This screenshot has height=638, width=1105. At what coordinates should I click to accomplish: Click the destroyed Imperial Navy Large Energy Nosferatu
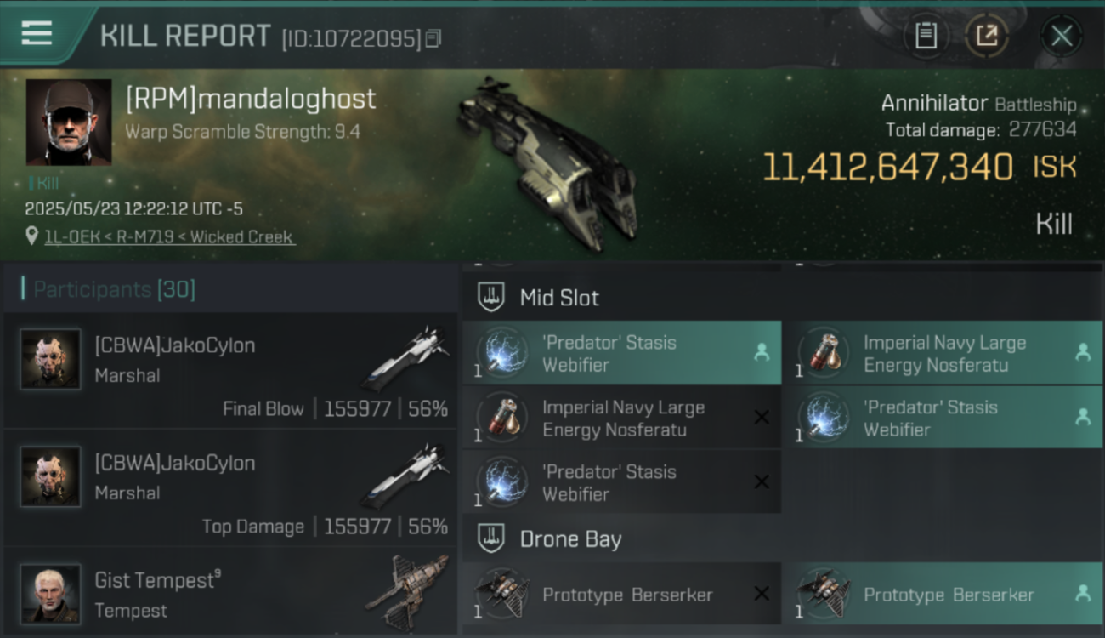(x=622, y=418)
